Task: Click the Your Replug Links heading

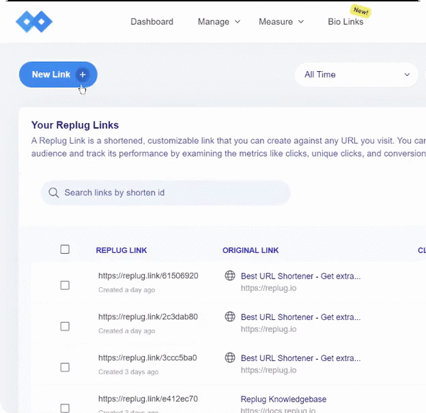Action: [75, 125]
